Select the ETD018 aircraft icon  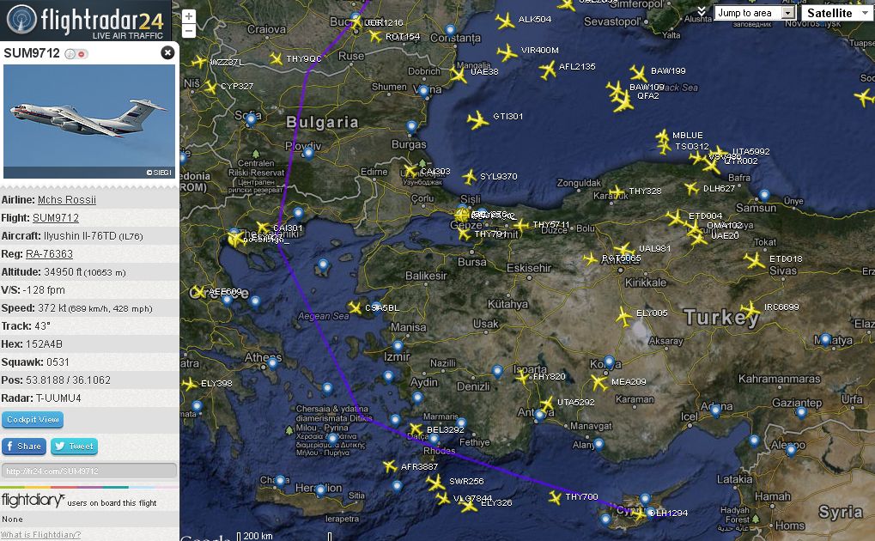(755, 260)
